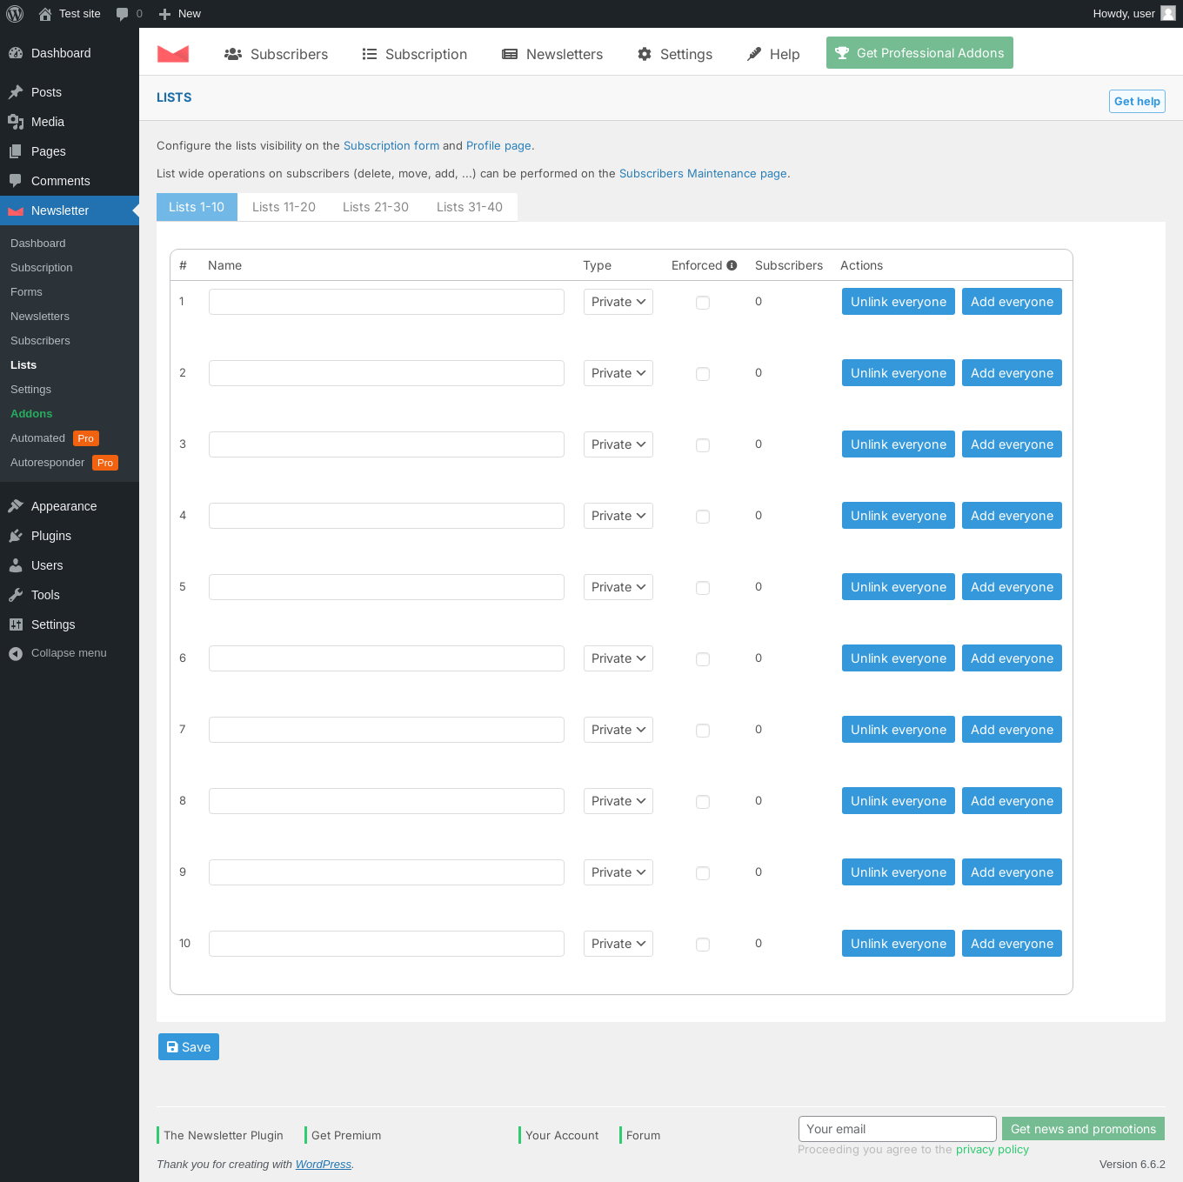
Task: Open Forms in Newsletter submenu
Action: [x=26, y=292]
